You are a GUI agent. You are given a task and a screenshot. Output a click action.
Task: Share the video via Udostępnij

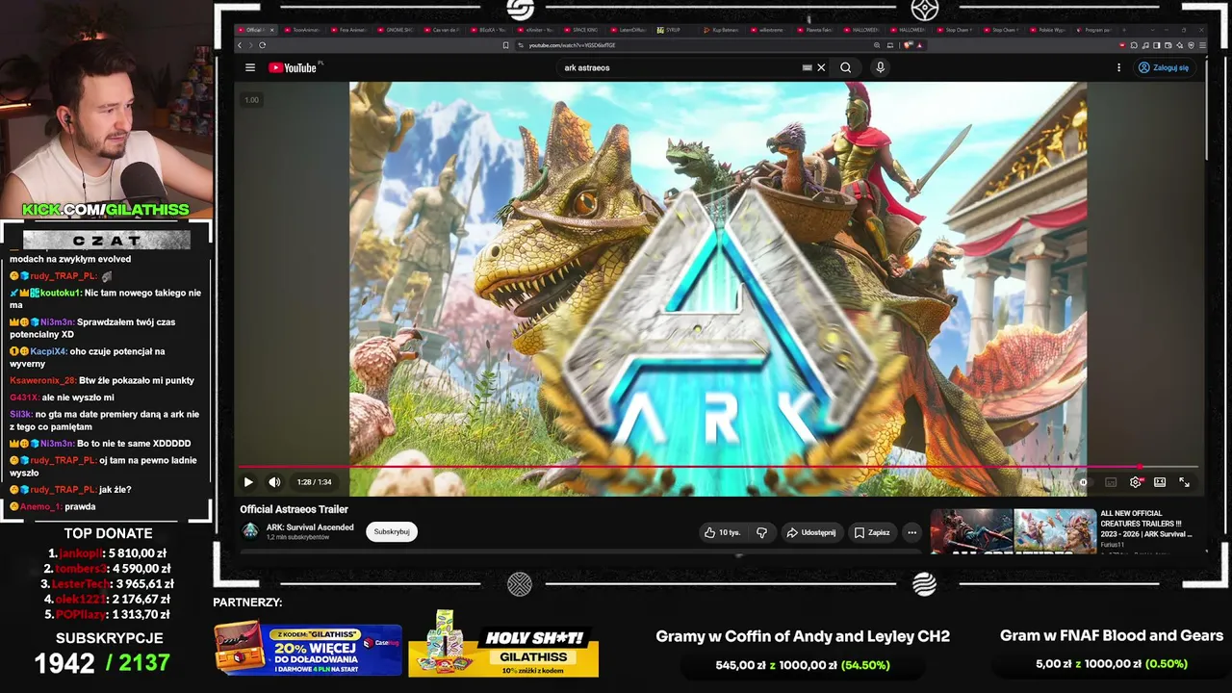810,532
